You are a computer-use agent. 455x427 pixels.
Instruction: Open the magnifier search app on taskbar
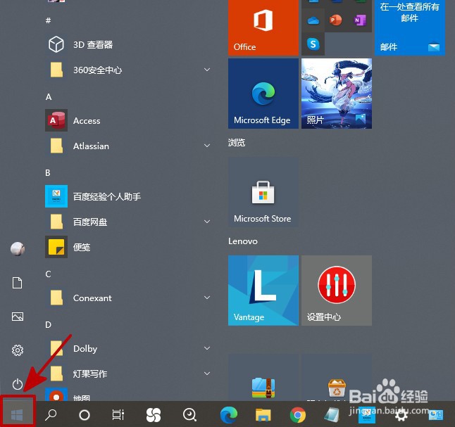point(189,415)
